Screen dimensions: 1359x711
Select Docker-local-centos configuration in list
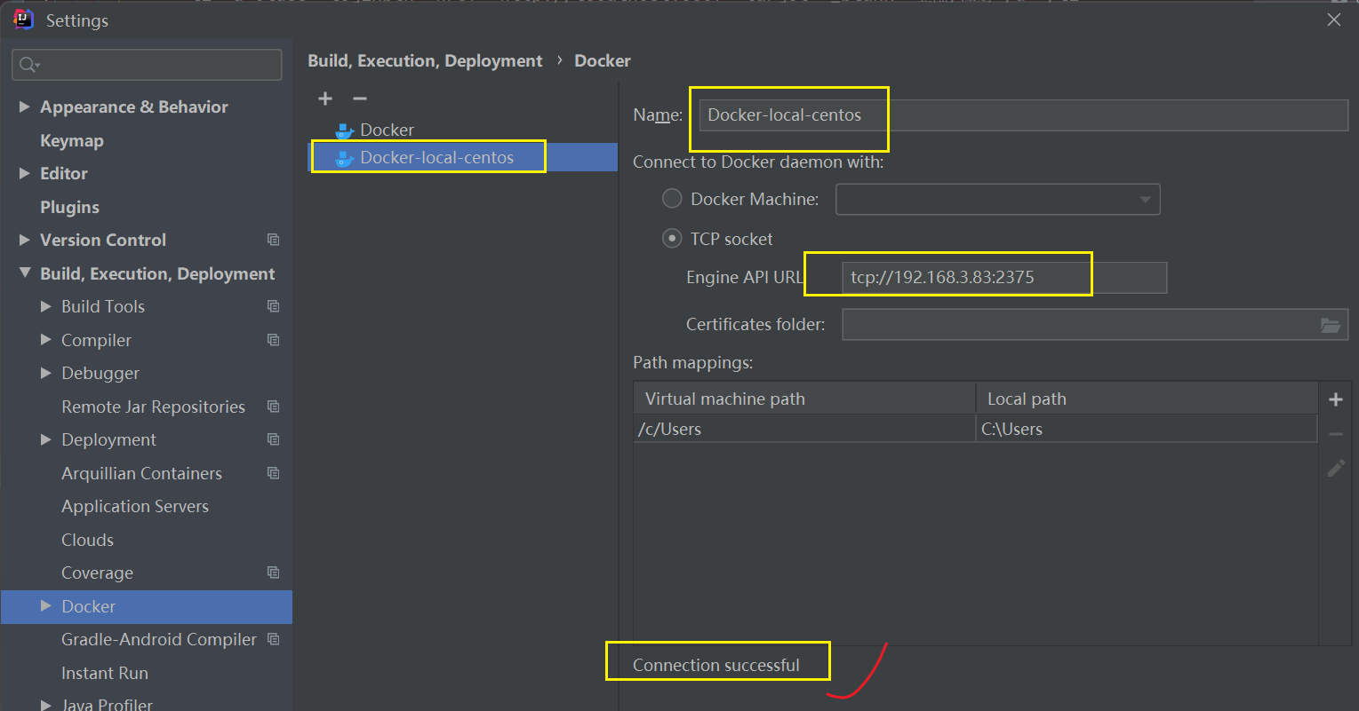pyautogui.click(x=462, y=158)
